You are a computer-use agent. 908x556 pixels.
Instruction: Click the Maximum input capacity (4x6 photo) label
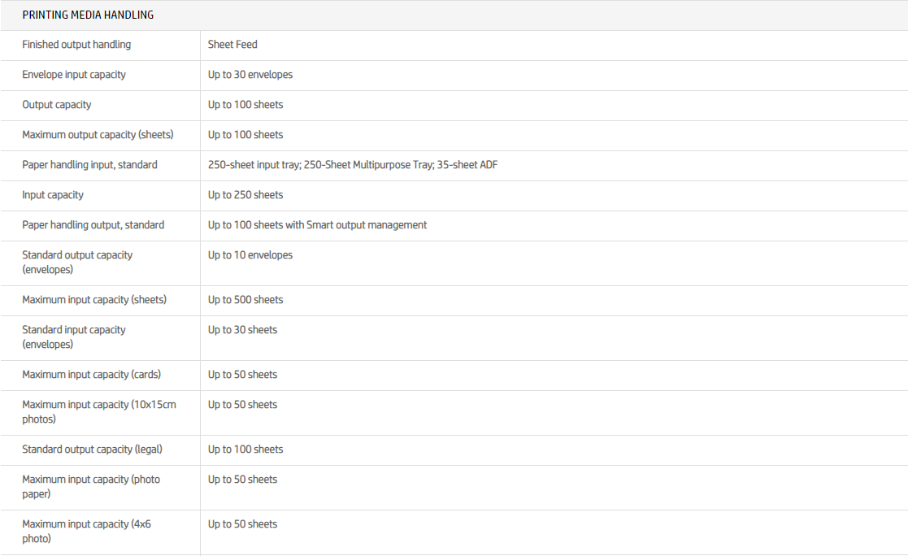pos(86,531)
